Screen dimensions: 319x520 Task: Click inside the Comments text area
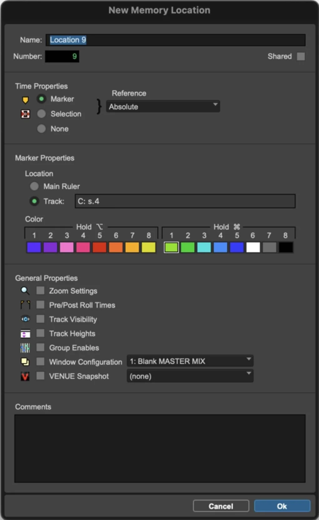coord(160,448)
